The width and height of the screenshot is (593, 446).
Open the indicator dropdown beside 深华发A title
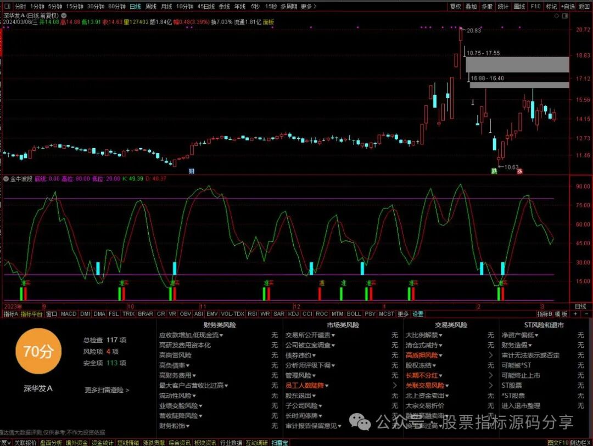[x=64, y=15]
